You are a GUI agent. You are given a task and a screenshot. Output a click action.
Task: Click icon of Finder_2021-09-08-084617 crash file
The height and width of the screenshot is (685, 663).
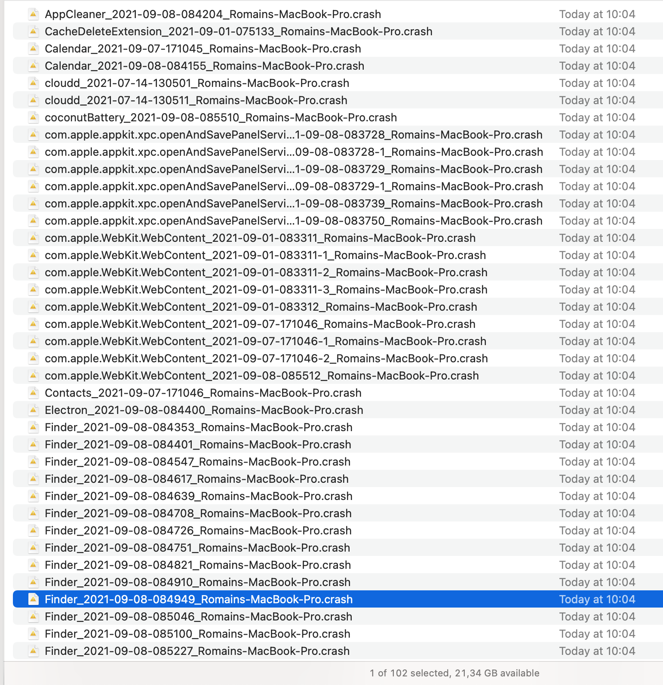[x=33, y=479]
